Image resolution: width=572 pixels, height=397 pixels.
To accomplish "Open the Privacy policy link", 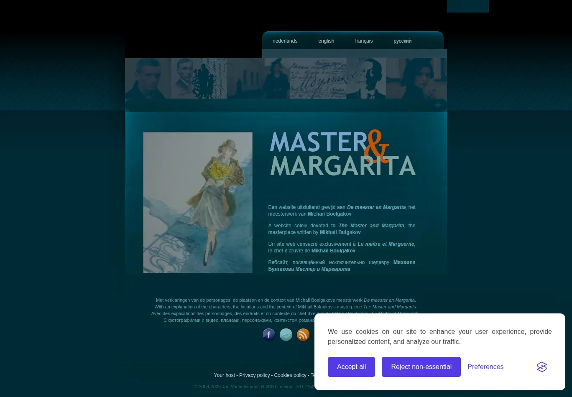I will pos(254,375).
